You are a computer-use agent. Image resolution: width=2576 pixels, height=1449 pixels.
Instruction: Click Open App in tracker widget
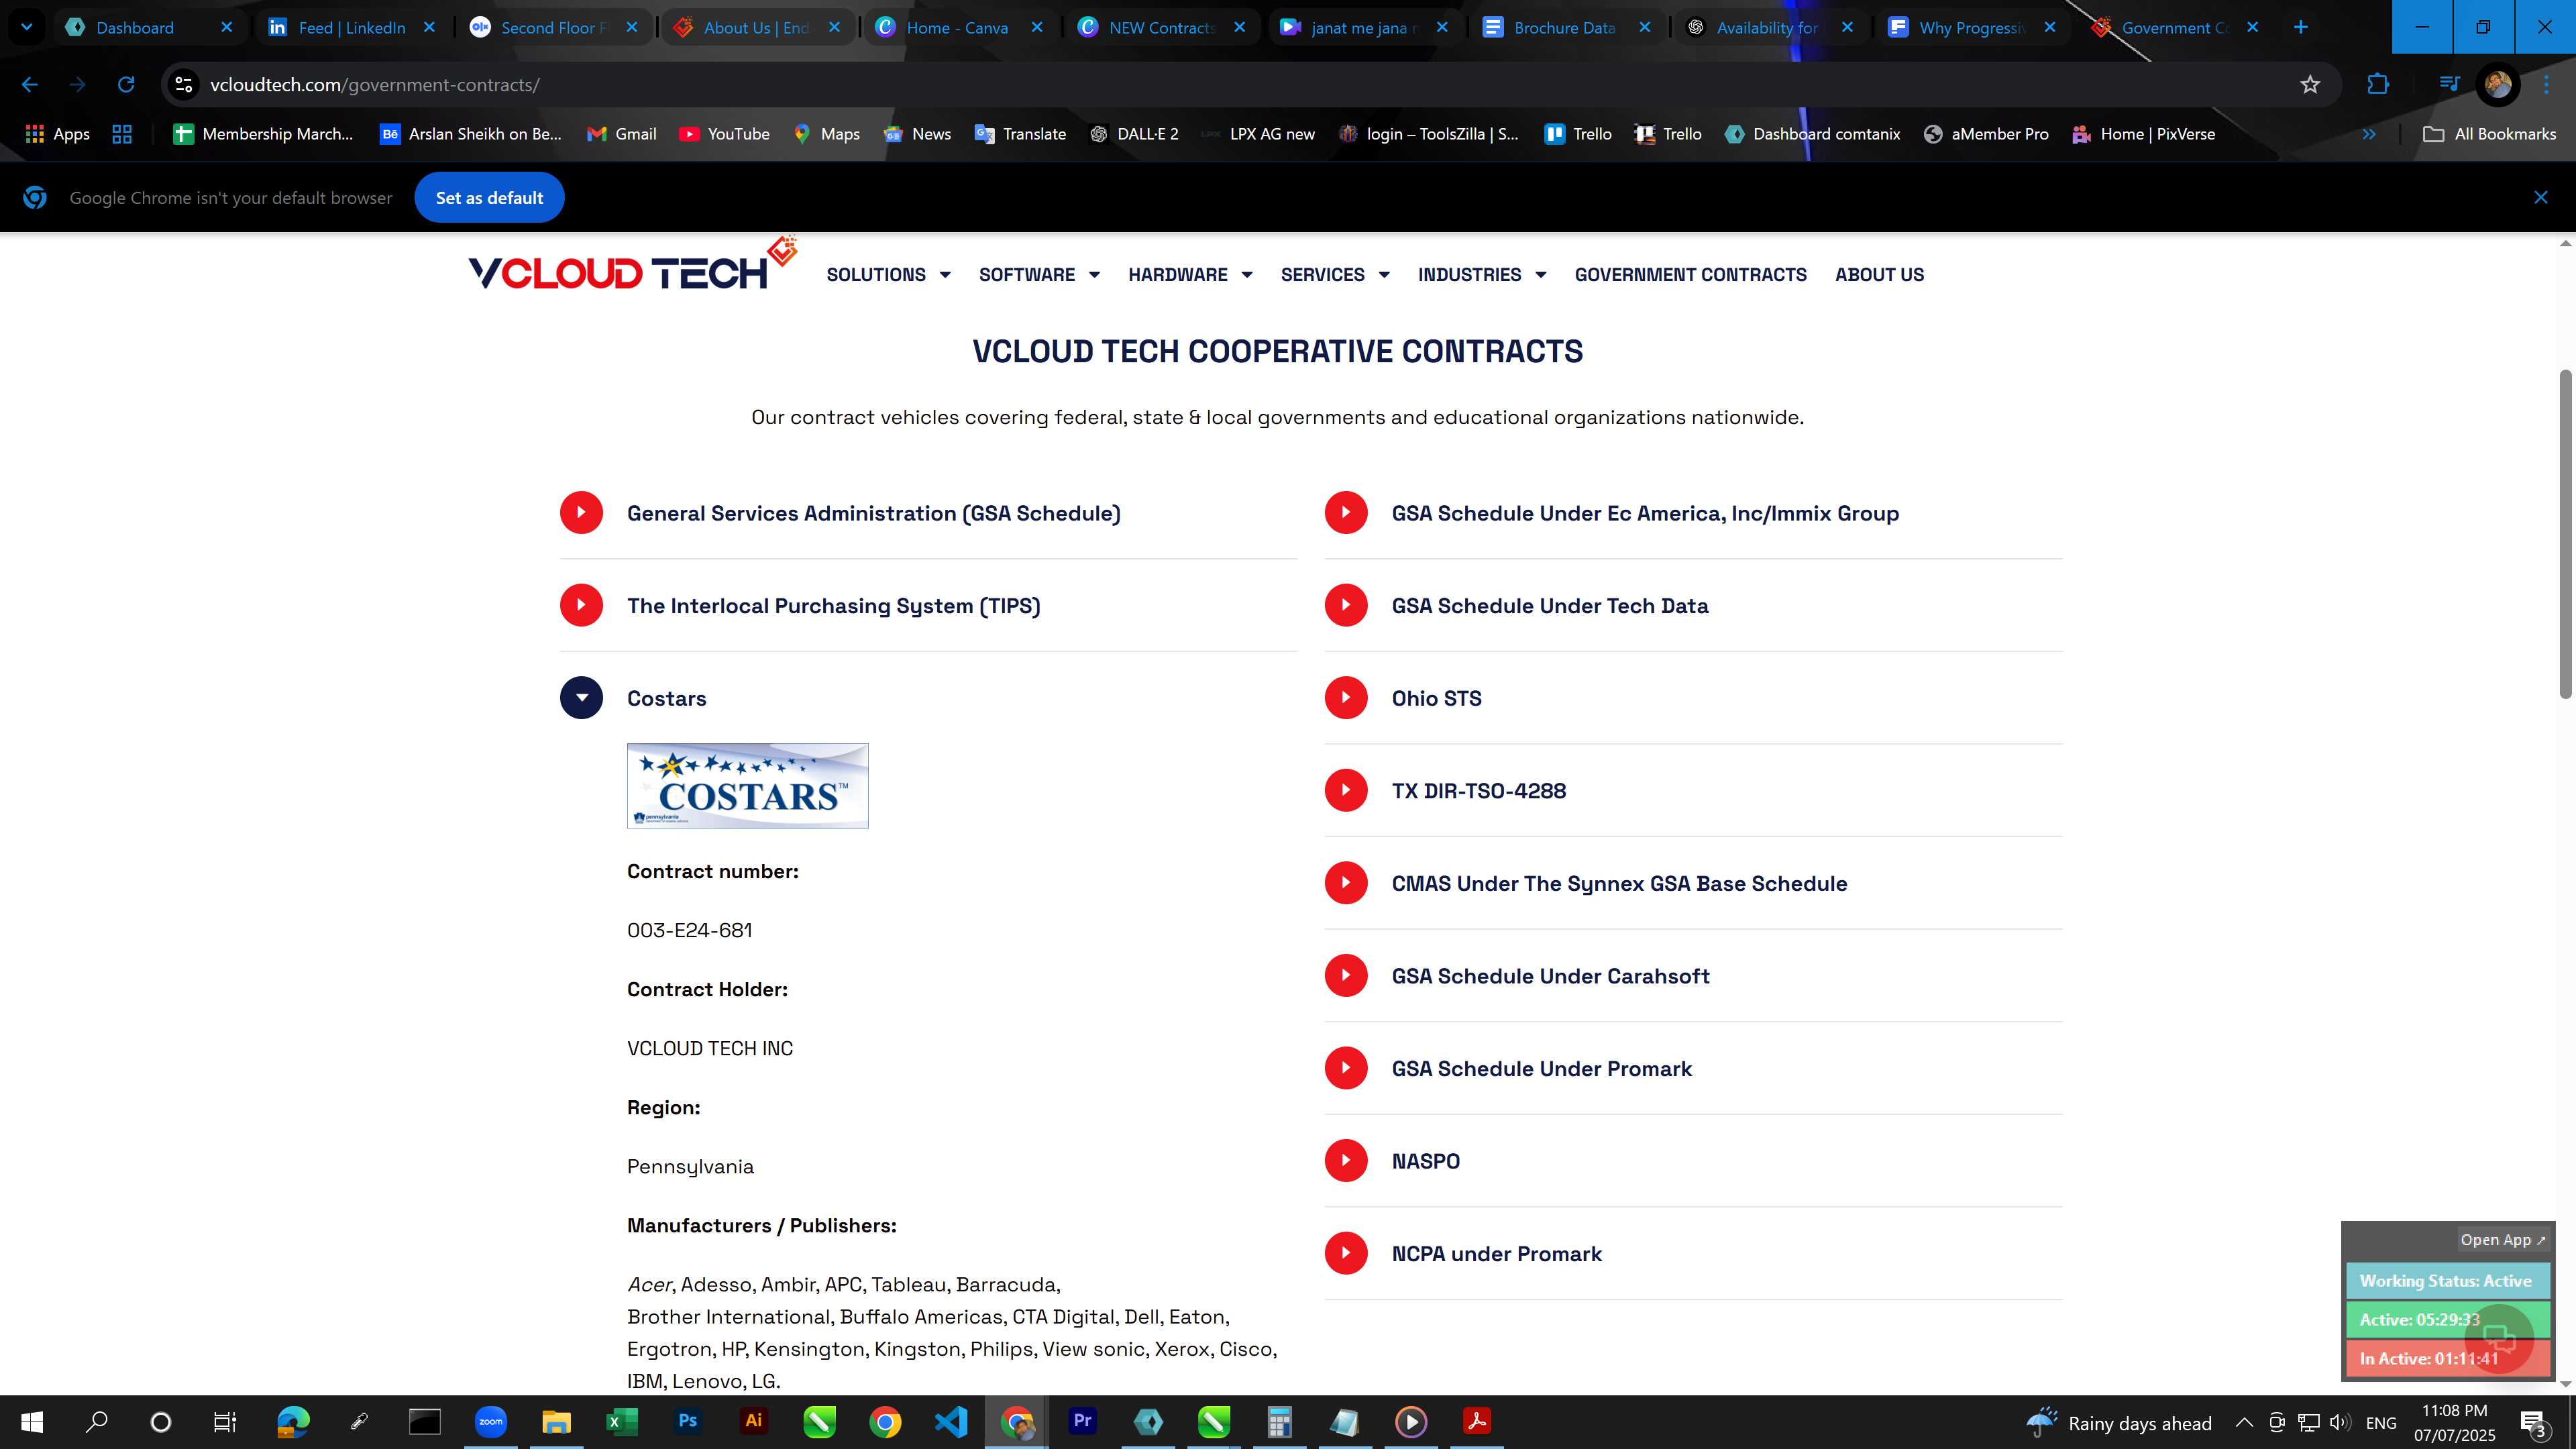2503,1240
